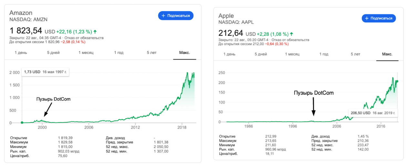Show Apple's 1 год chart
This screenshot has width=411, height=167.
pos(324,54)
